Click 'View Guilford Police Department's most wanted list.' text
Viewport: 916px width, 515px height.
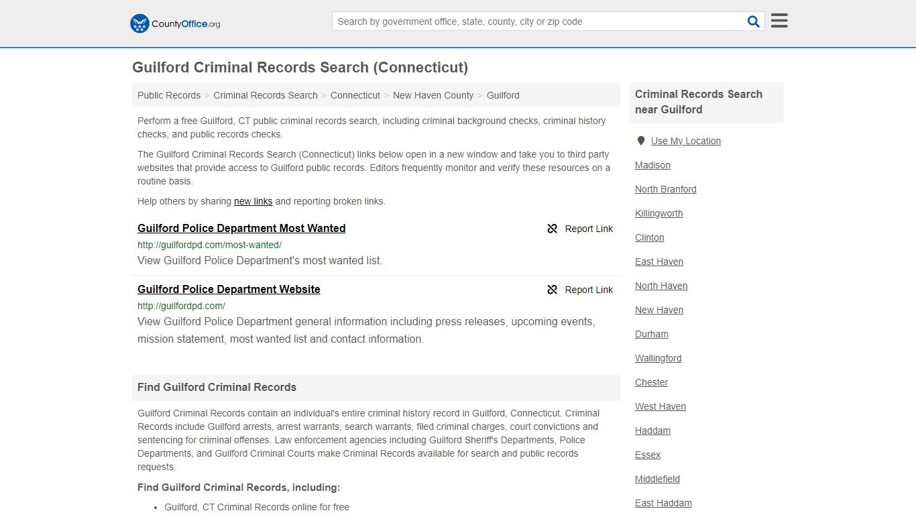click(260, 260)
